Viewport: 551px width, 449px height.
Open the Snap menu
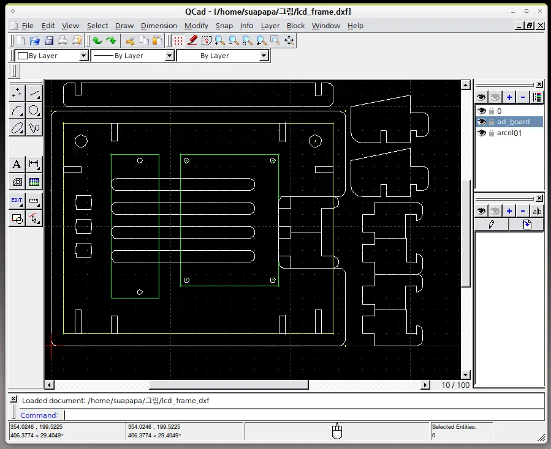[x=224, y=26]
